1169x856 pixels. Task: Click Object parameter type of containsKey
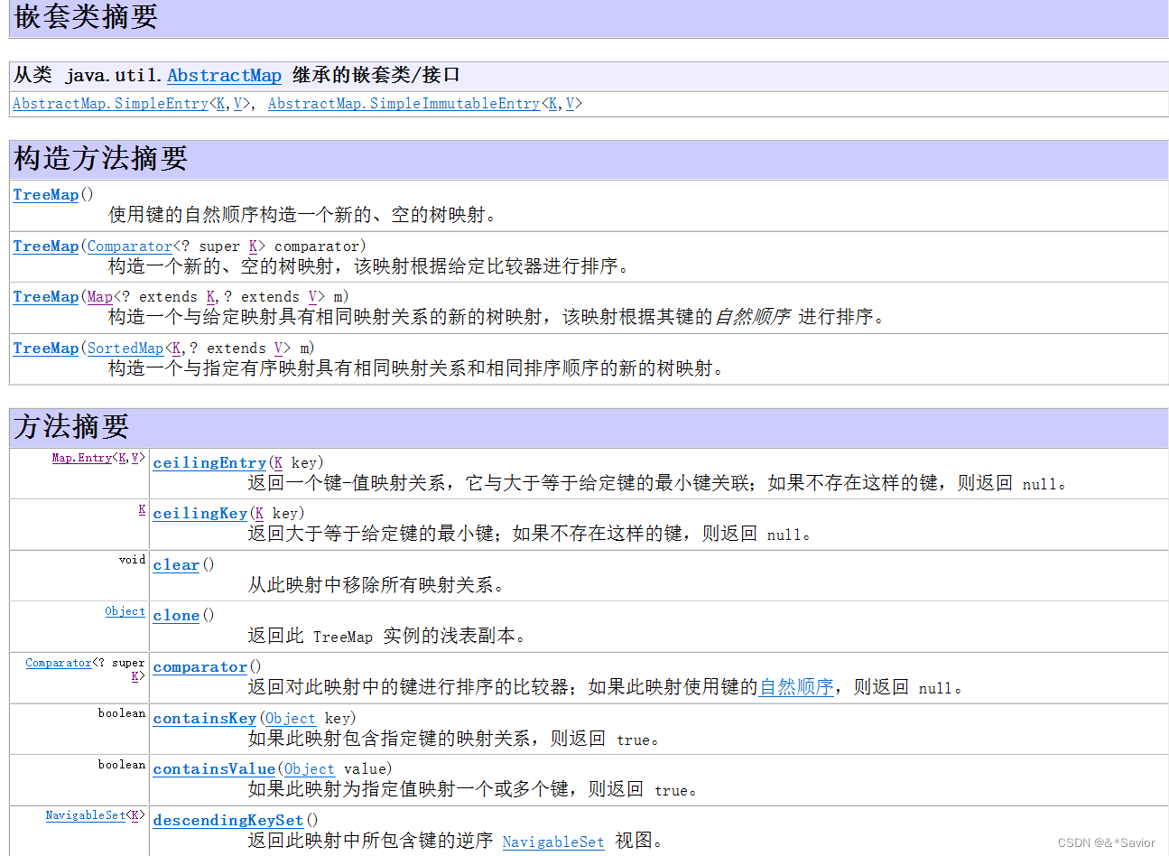[290, 718]
